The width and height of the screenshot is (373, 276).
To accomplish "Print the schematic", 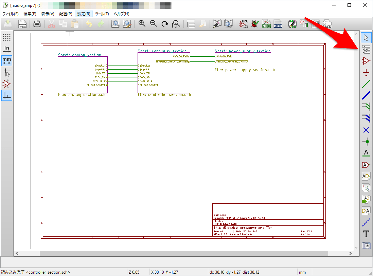I will pos(37,24).
